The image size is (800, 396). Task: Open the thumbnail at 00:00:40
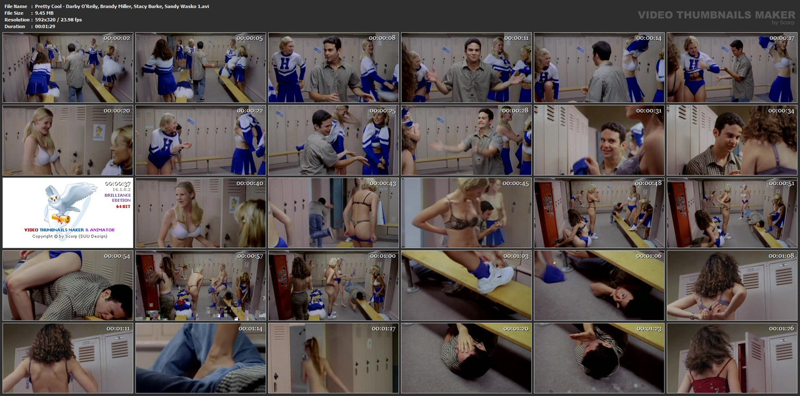point(201,213)
